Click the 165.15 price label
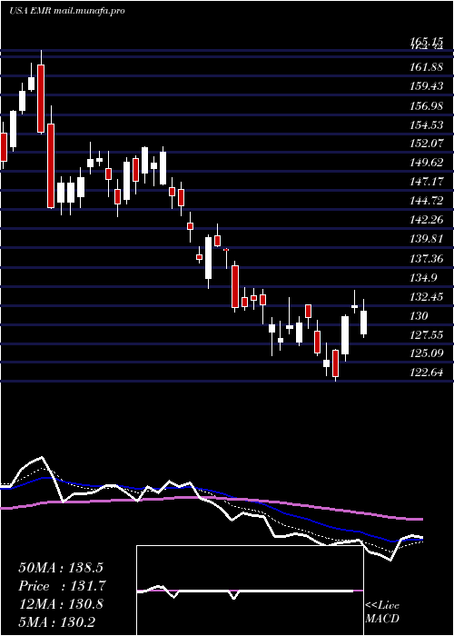The width and height of the screenshot is (454, 636). click(426, 41)
